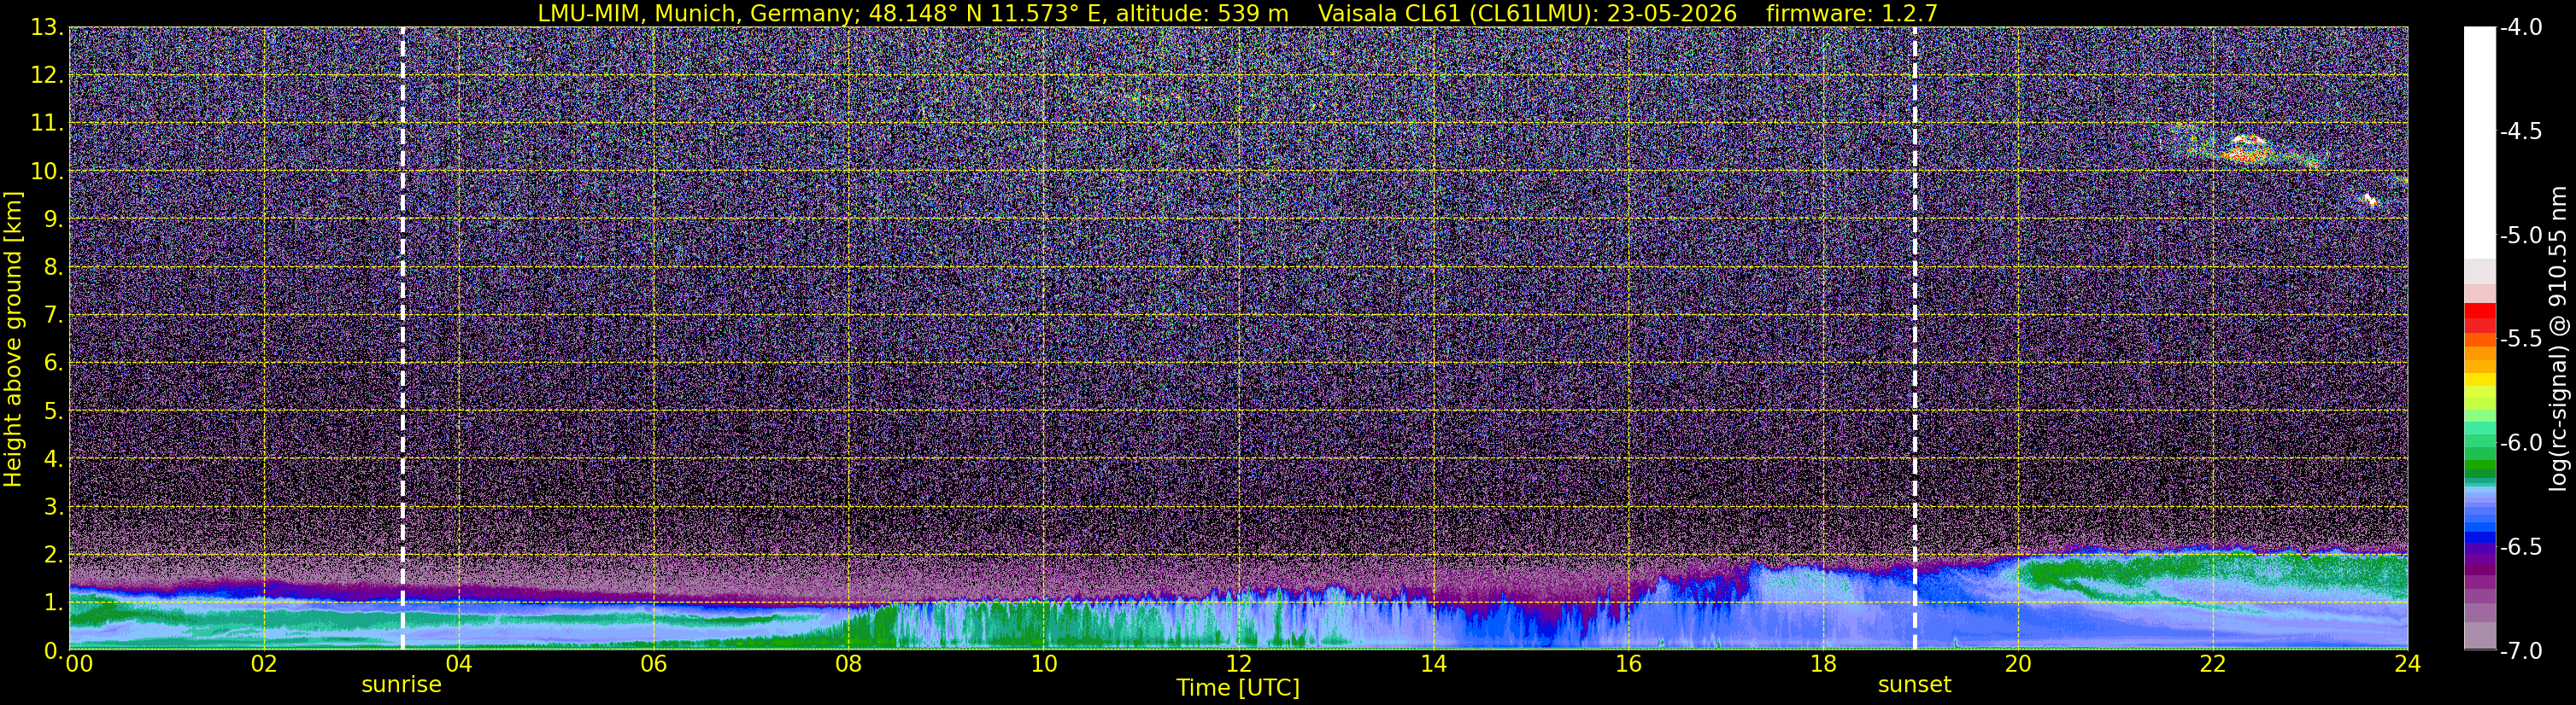Click the 13 km height tick label

point(45,28)
